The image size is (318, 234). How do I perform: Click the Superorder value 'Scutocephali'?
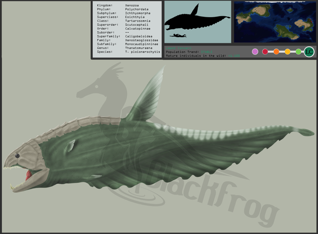(x=137, y=25)
